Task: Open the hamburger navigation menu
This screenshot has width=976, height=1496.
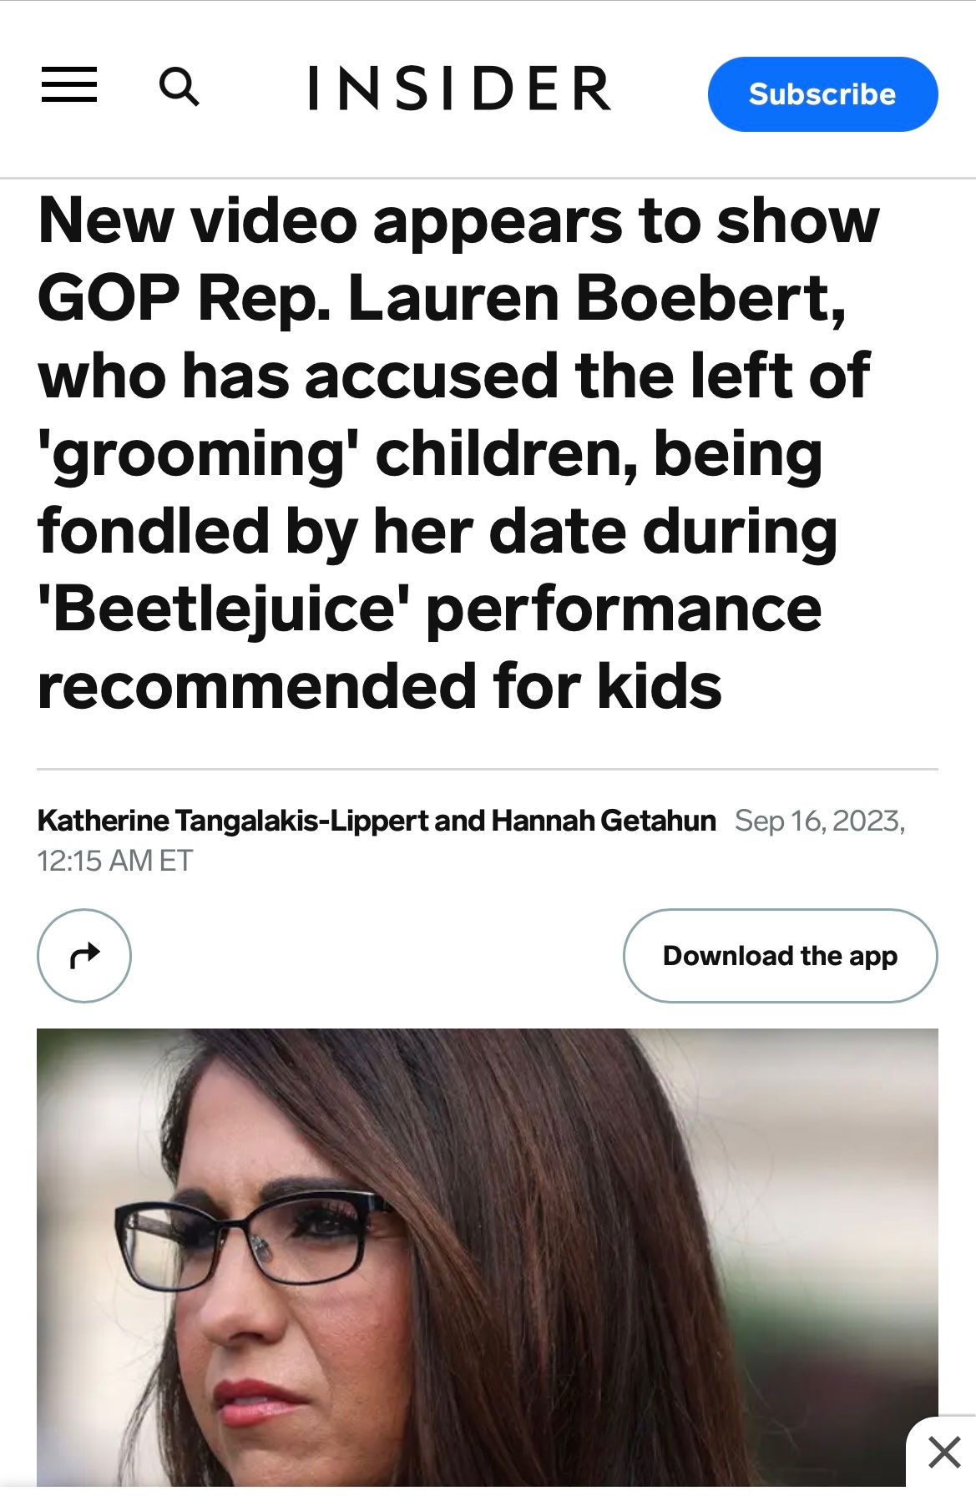Action: tap(69, 85)
